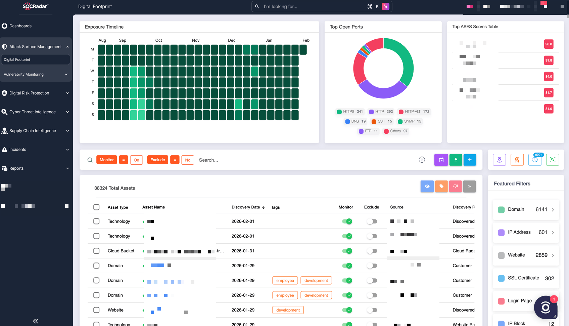Screen dimensions: 569x326
Task: Click the orange Monitor filter button
Action: point(106,160)
